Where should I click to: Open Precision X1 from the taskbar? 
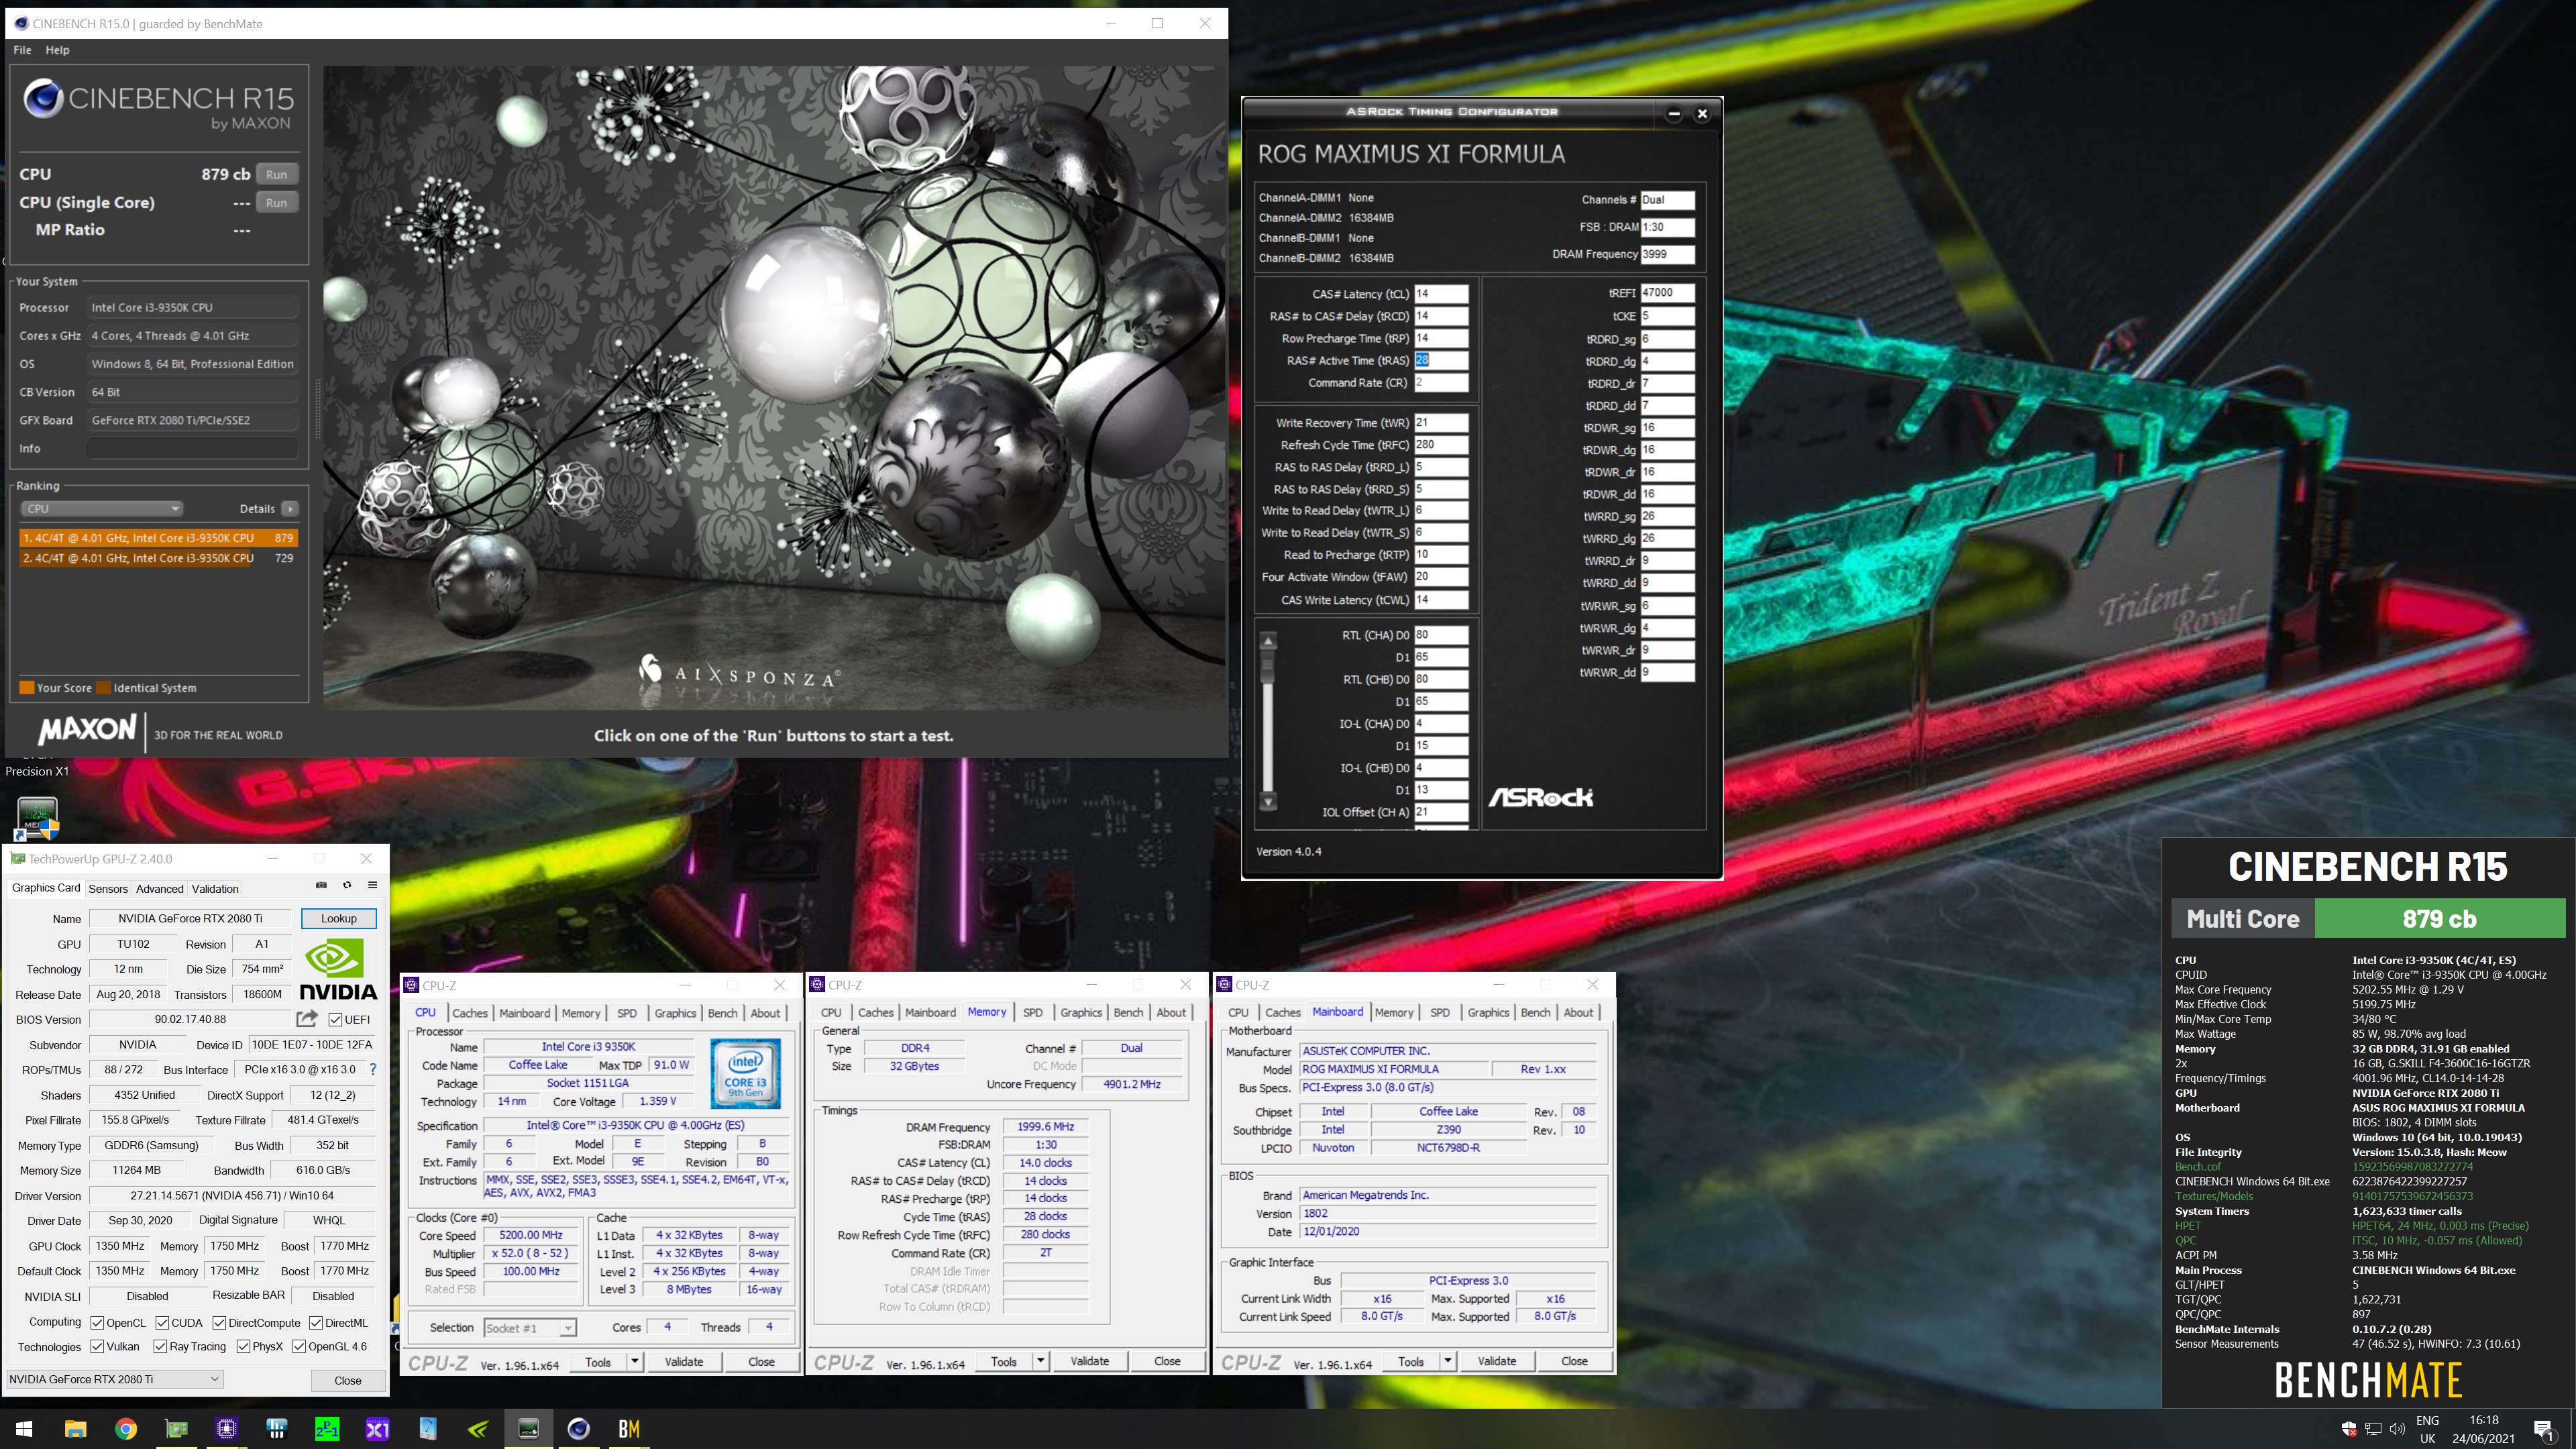pos(377,1429)
